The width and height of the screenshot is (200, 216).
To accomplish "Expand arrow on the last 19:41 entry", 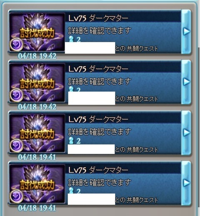I will point(186,183).
